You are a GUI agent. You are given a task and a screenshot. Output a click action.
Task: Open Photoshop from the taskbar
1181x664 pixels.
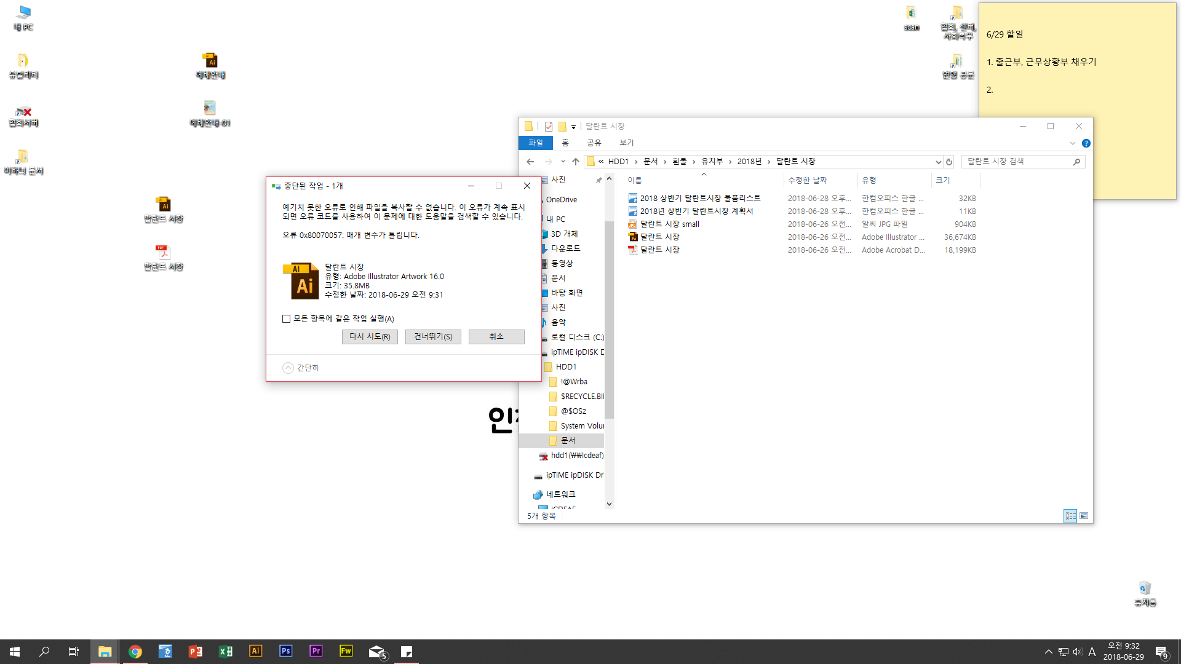click(x=285, y=651)
